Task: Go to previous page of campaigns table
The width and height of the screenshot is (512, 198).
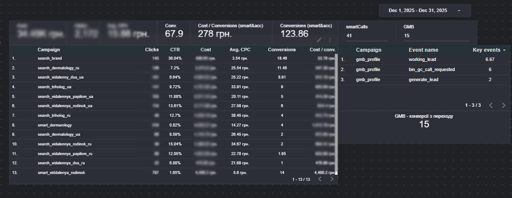Action: click(320, 179)
